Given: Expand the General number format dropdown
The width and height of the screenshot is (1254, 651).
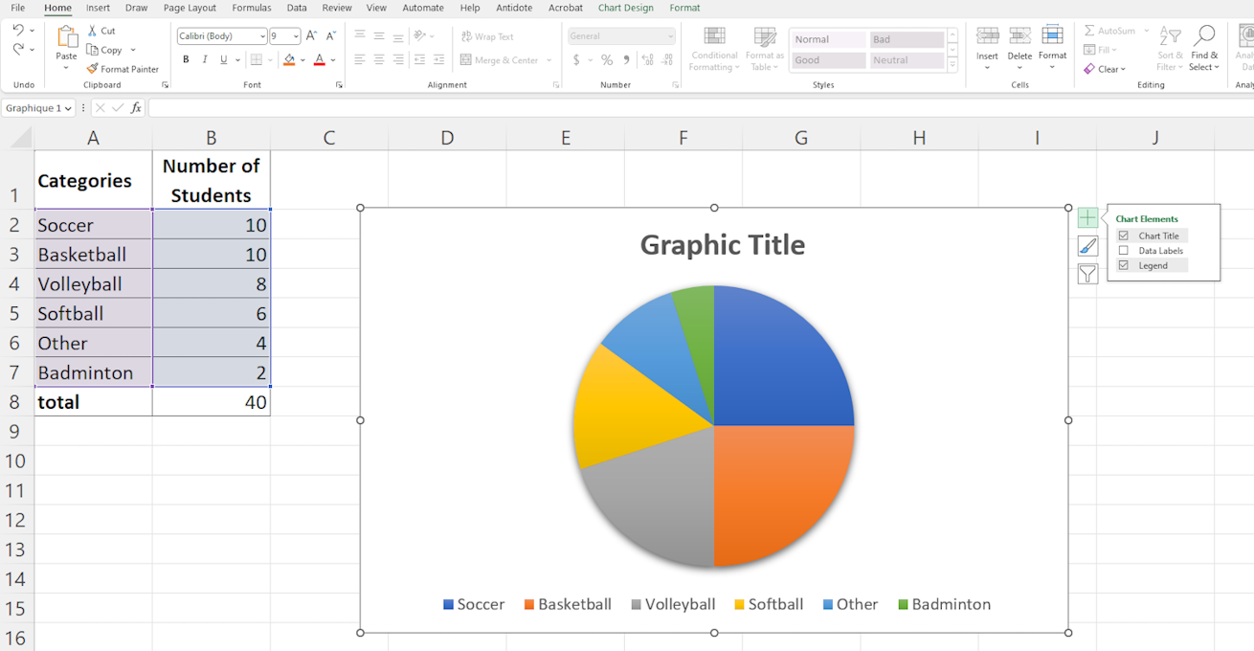Looking at the screenshot, I should click(x=669, y=36).
